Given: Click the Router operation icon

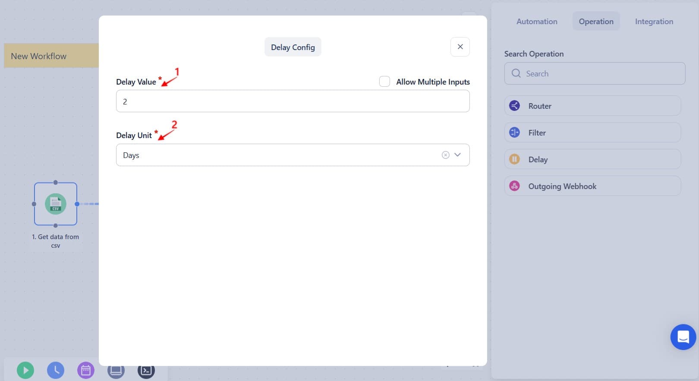Looking at the screenshot, I should pyautogui.click(x=514, y=106).
